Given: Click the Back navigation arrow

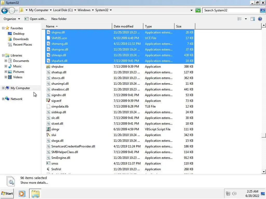Looking at the screenshot, I should (5, 10).
